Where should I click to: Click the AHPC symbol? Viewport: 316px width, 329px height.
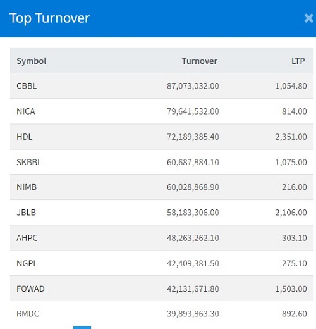[27, 238]
